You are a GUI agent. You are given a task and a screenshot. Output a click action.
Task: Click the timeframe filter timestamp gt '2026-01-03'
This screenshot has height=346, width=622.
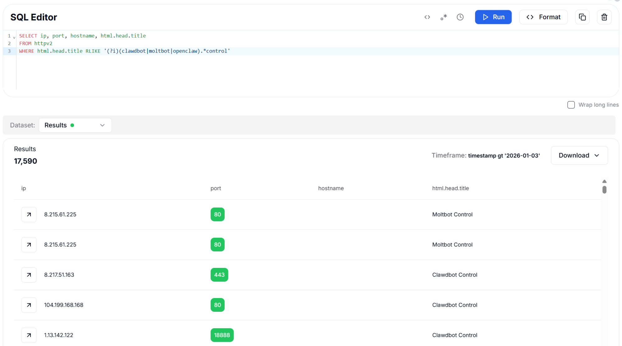pyautogui.click(x=504, y=156)
